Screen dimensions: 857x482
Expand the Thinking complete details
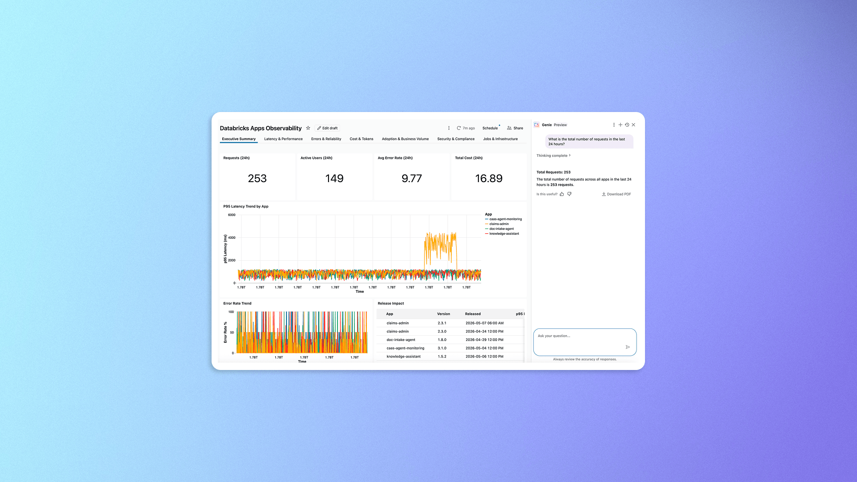click(553, 156)
